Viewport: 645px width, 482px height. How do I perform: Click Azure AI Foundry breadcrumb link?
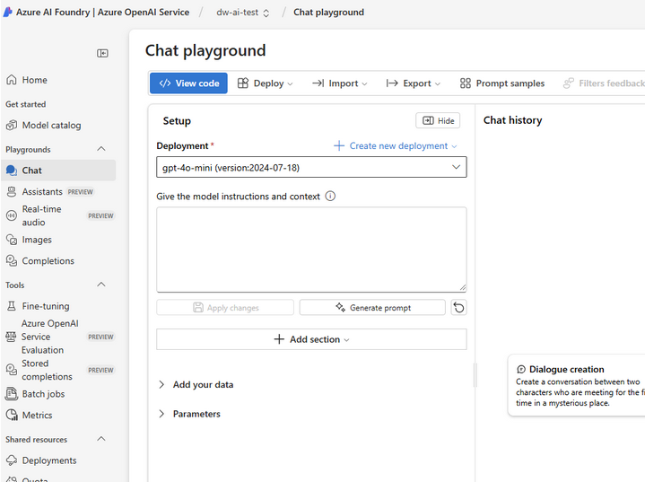[x=103, y=13]
